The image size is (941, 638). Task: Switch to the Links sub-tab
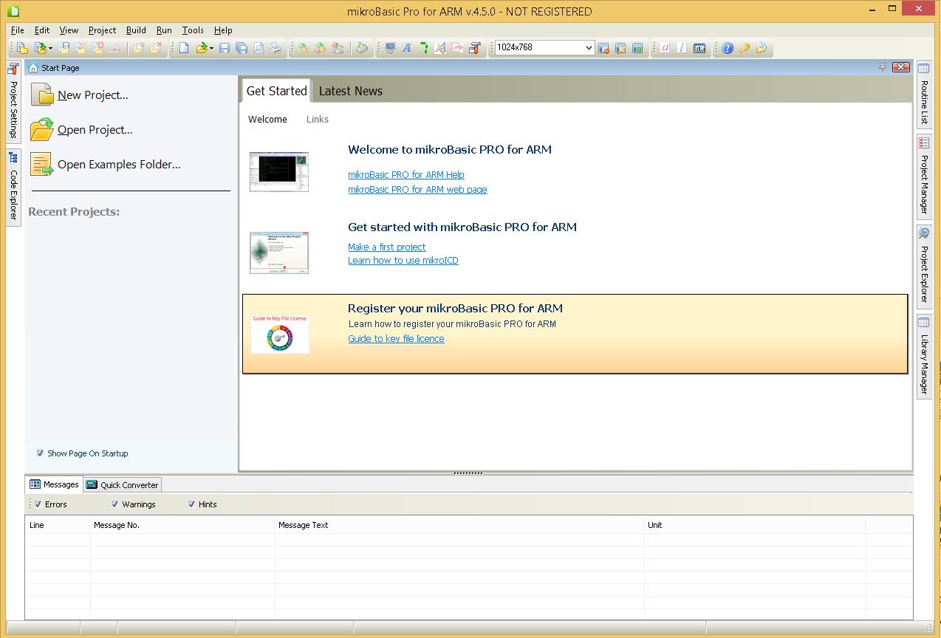(318, 119)
